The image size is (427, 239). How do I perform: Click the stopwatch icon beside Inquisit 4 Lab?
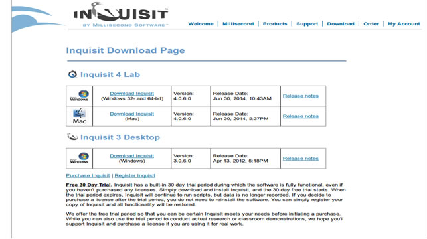click(x=72, y=74)
